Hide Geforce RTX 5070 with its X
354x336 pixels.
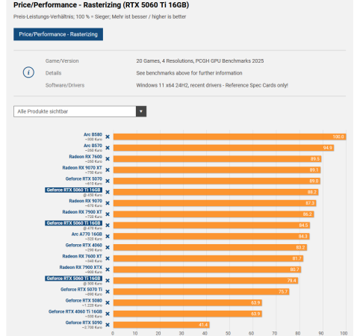108,181
